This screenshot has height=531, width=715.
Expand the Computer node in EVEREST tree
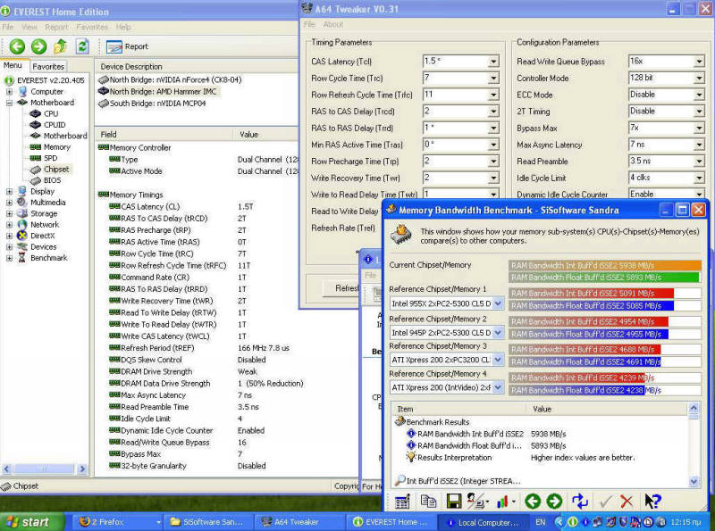9,92
